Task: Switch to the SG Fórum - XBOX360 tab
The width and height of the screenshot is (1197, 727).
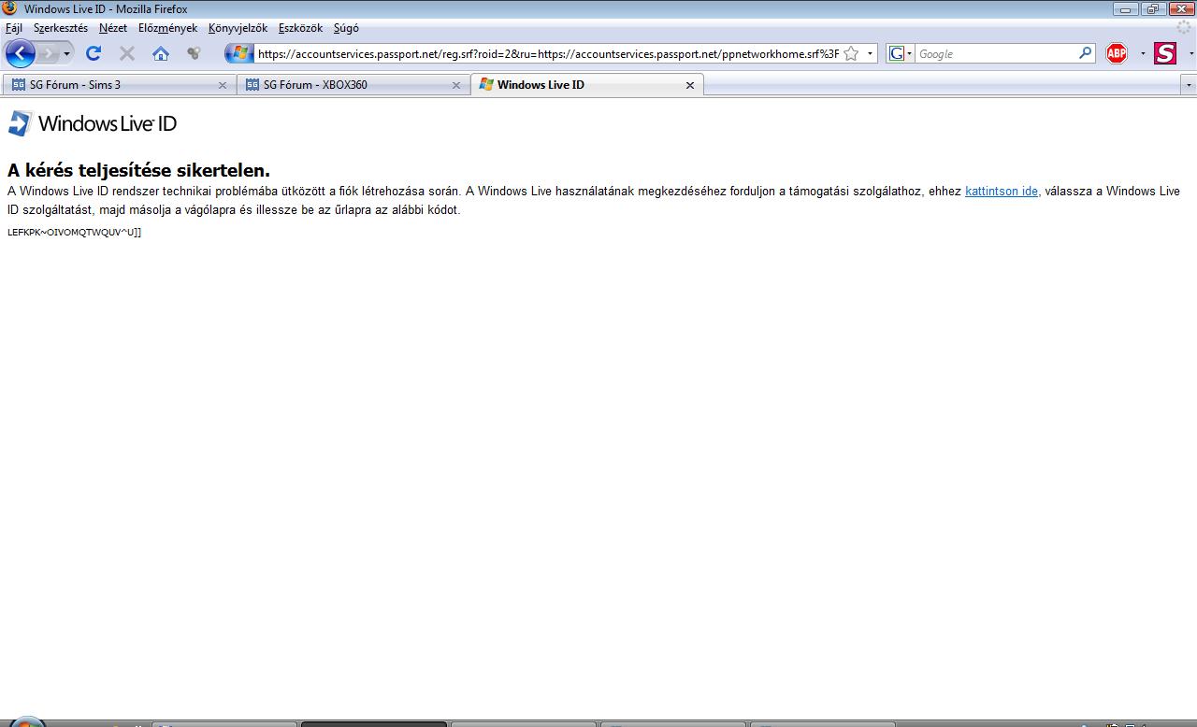Action: [x=346, y=85]
